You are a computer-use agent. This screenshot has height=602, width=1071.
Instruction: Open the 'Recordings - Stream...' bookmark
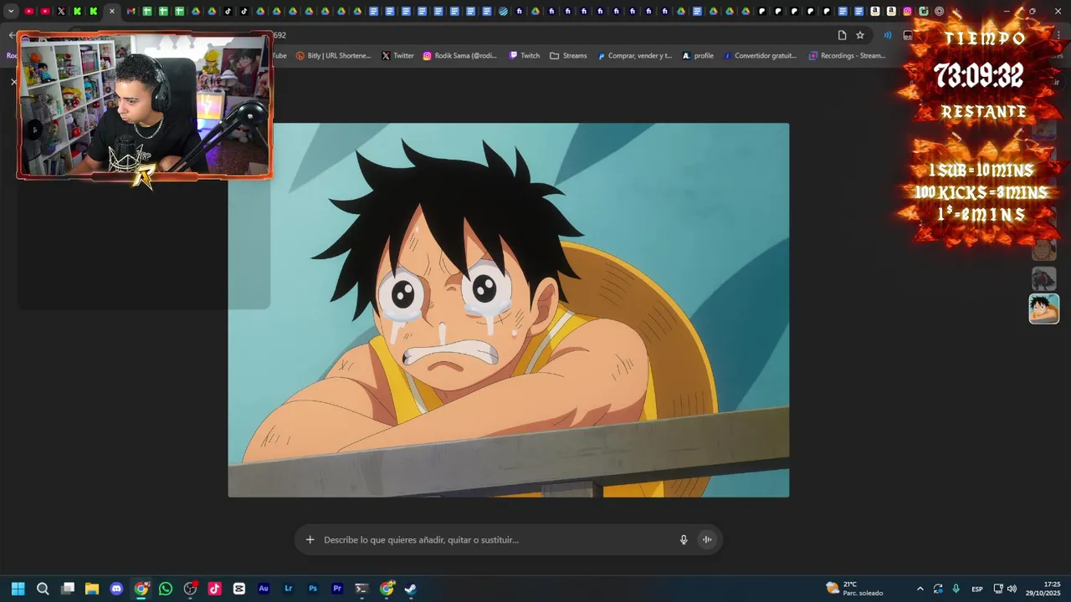pos(847,56)
